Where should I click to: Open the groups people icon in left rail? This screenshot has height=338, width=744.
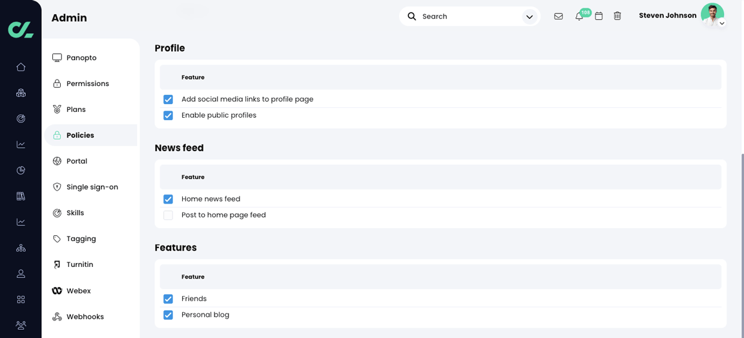click(x=21, y=325)
